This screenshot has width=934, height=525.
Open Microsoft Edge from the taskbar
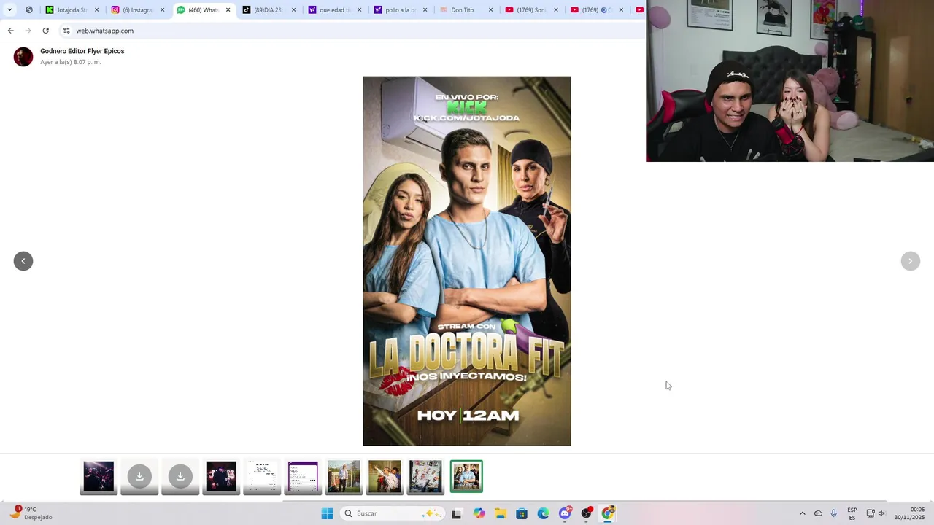pos(544,513)
